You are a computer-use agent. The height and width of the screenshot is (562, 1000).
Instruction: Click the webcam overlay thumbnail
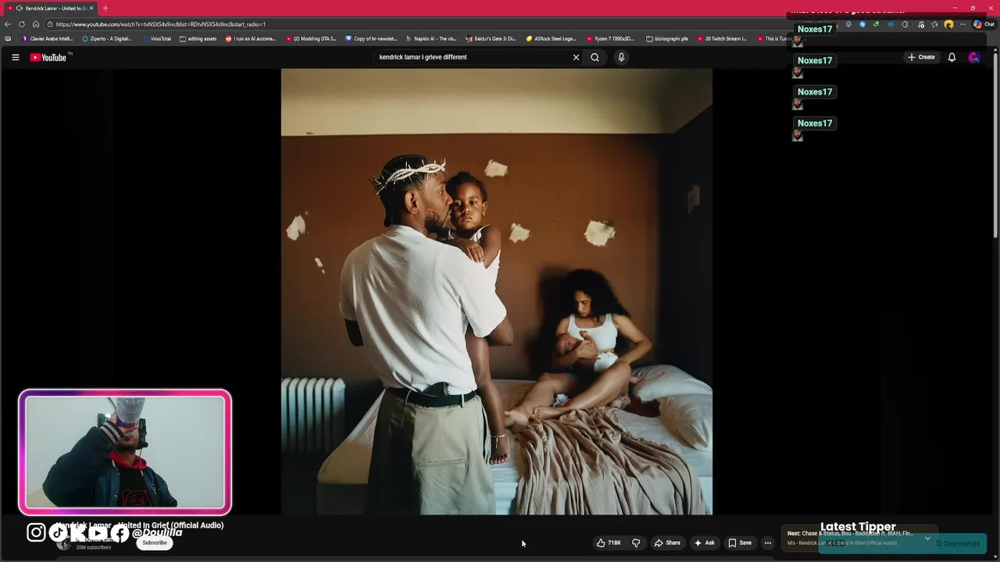click(125, 452)
